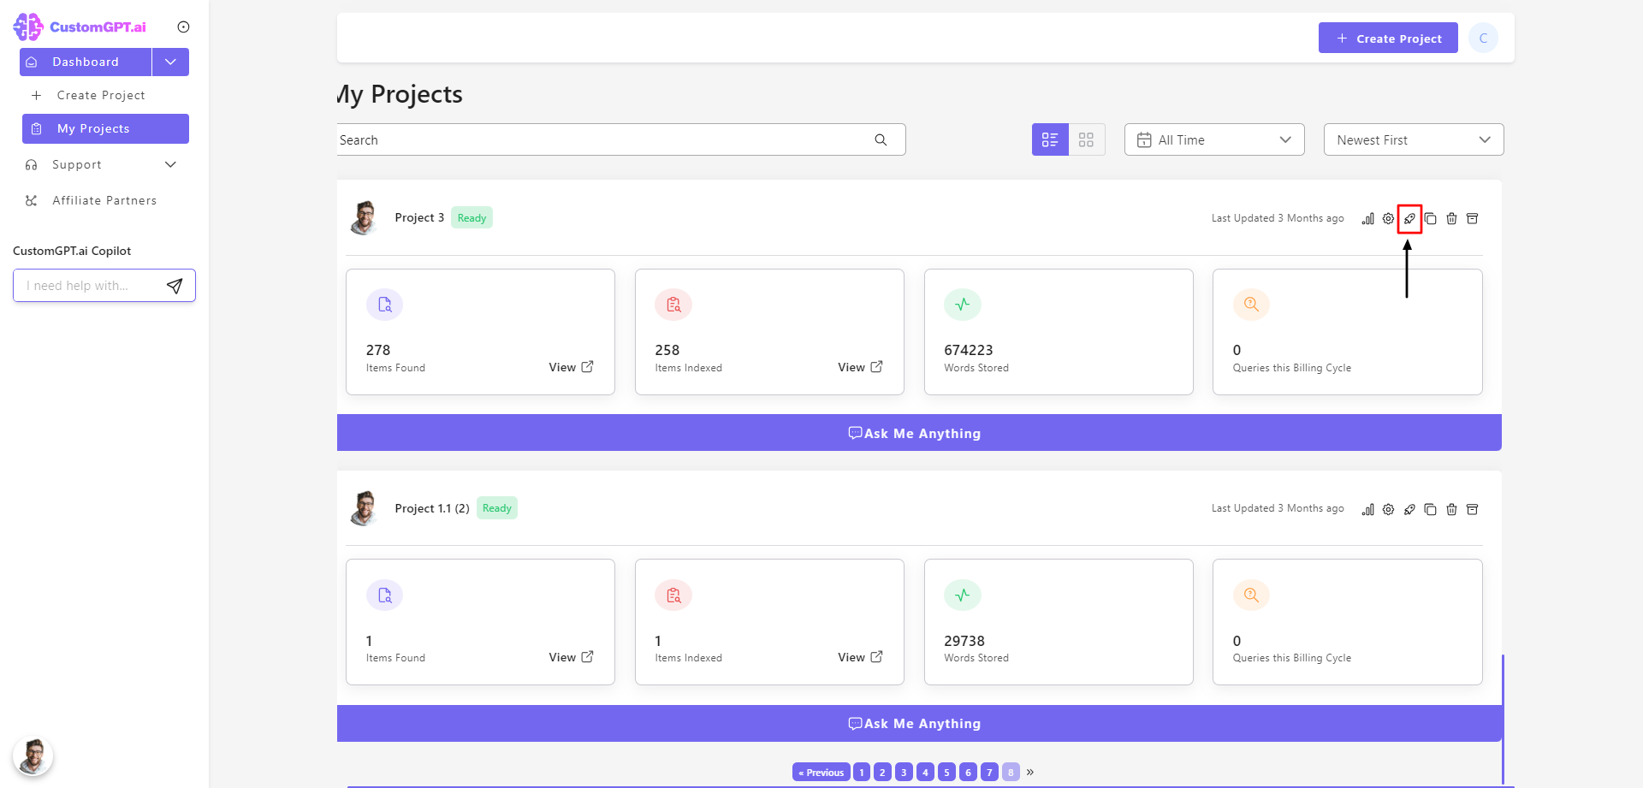Image resolution: width=1643 pixels, height=788 pixels.
Task: Click the rocket deploy icon for Project 3
Action: click(1409, 219)
